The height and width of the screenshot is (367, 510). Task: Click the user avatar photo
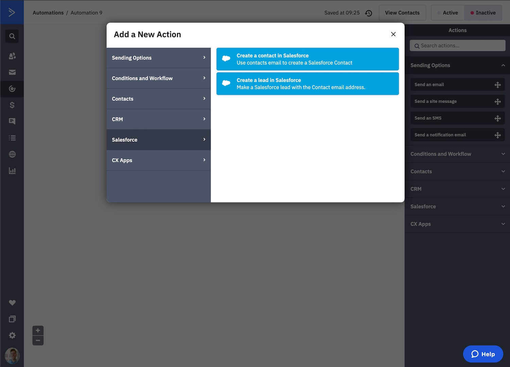[12, 356]
